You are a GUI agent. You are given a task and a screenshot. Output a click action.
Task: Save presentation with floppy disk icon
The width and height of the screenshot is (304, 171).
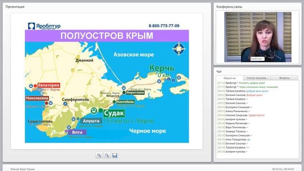click(x=114, y=155)
